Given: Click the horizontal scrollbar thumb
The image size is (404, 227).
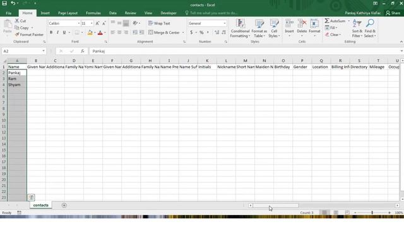Looking at the screenshot, I should (275, 206).
